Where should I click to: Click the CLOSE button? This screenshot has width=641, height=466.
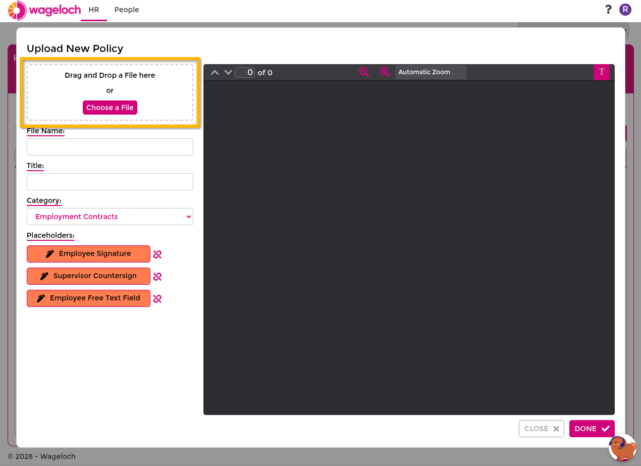(x=542, y=429)
